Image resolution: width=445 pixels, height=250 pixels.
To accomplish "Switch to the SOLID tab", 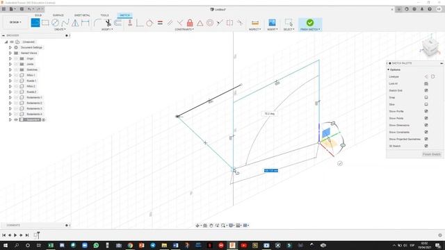I will point(38,15).
